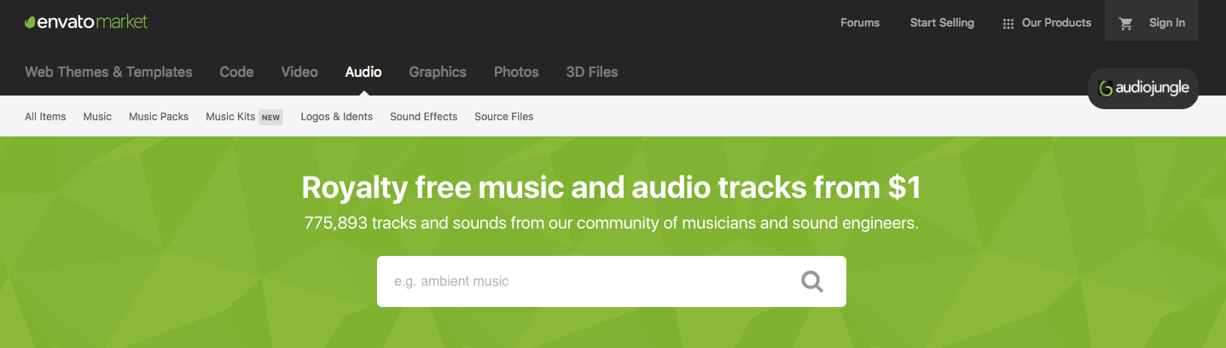This screenshot has height=348, width=1226.
Task: Focus the ambient music search field
Action: point(612,281)
